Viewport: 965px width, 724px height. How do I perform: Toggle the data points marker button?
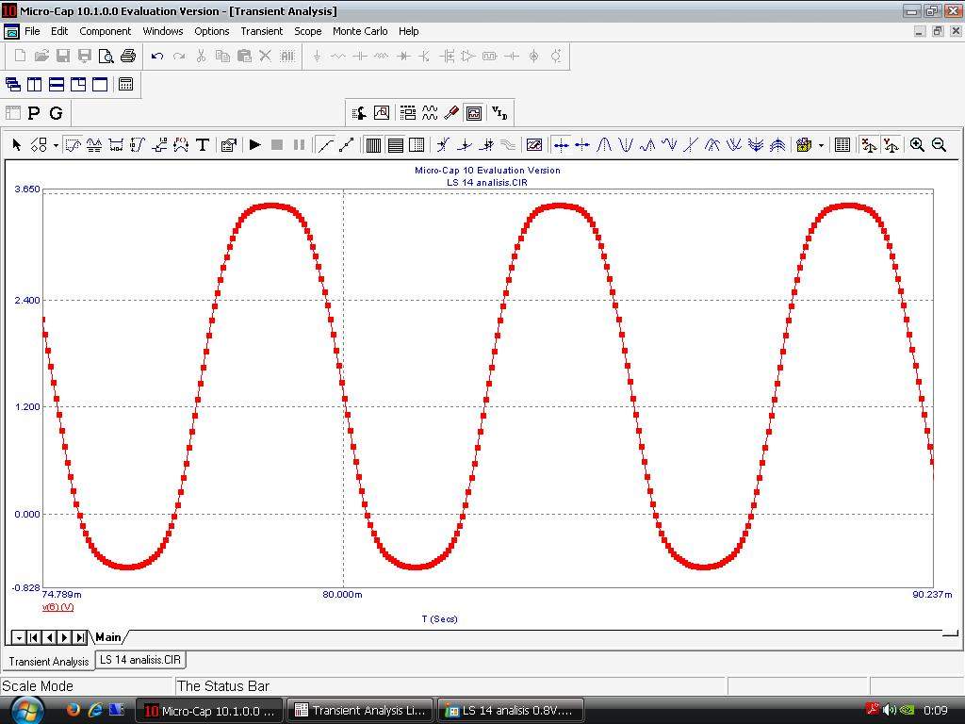[x=347, y=144]
